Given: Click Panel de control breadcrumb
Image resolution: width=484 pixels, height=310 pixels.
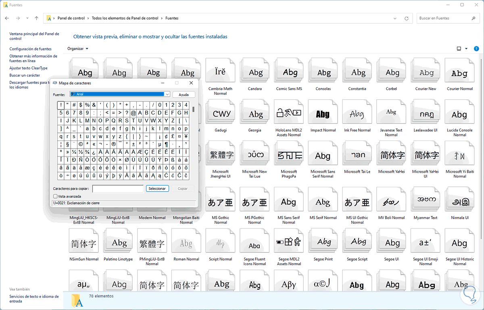Looking at the screenshot, I should click(x=71, y=18).
